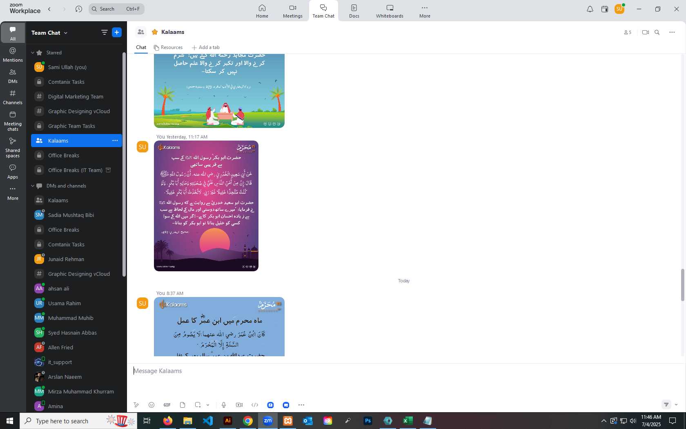
Task: Click the send message button
Action: [666, 404]
